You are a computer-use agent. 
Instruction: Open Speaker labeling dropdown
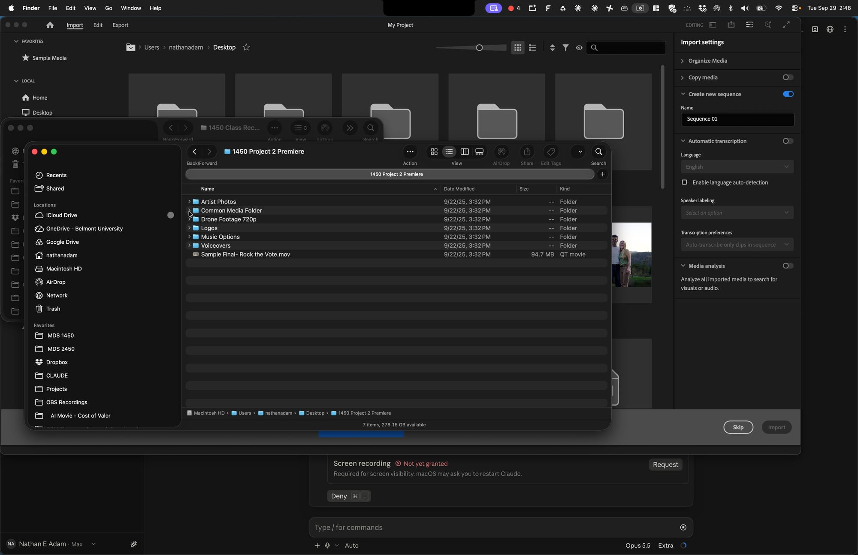tap(737, 213)
